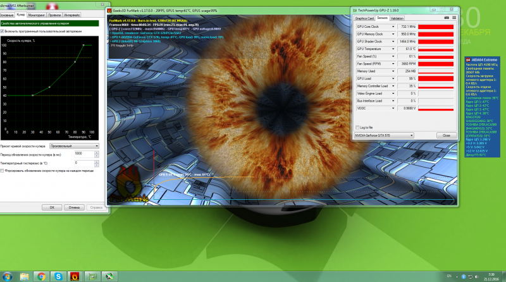Open the fan speed curve preset dropdown
The image size is (506, 282).
[74, 146]
